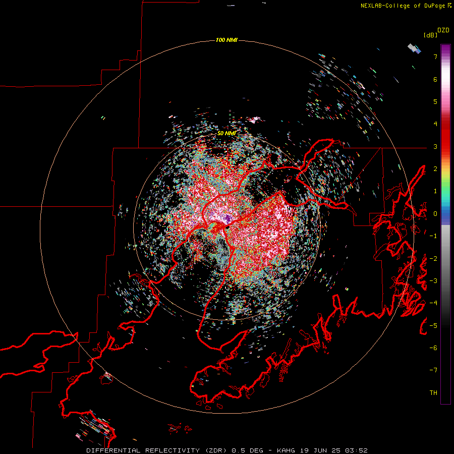The height and width of the screenshot is (454, 454).
Task: Click the -3 dB value on the scale
Action: (x=433, y=281)
